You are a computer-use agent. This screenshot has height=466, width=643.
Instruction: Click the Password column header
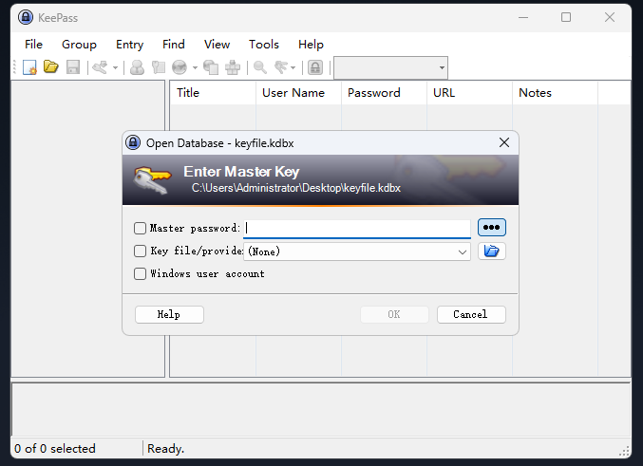pyautogui.click(x=385, y=93)
